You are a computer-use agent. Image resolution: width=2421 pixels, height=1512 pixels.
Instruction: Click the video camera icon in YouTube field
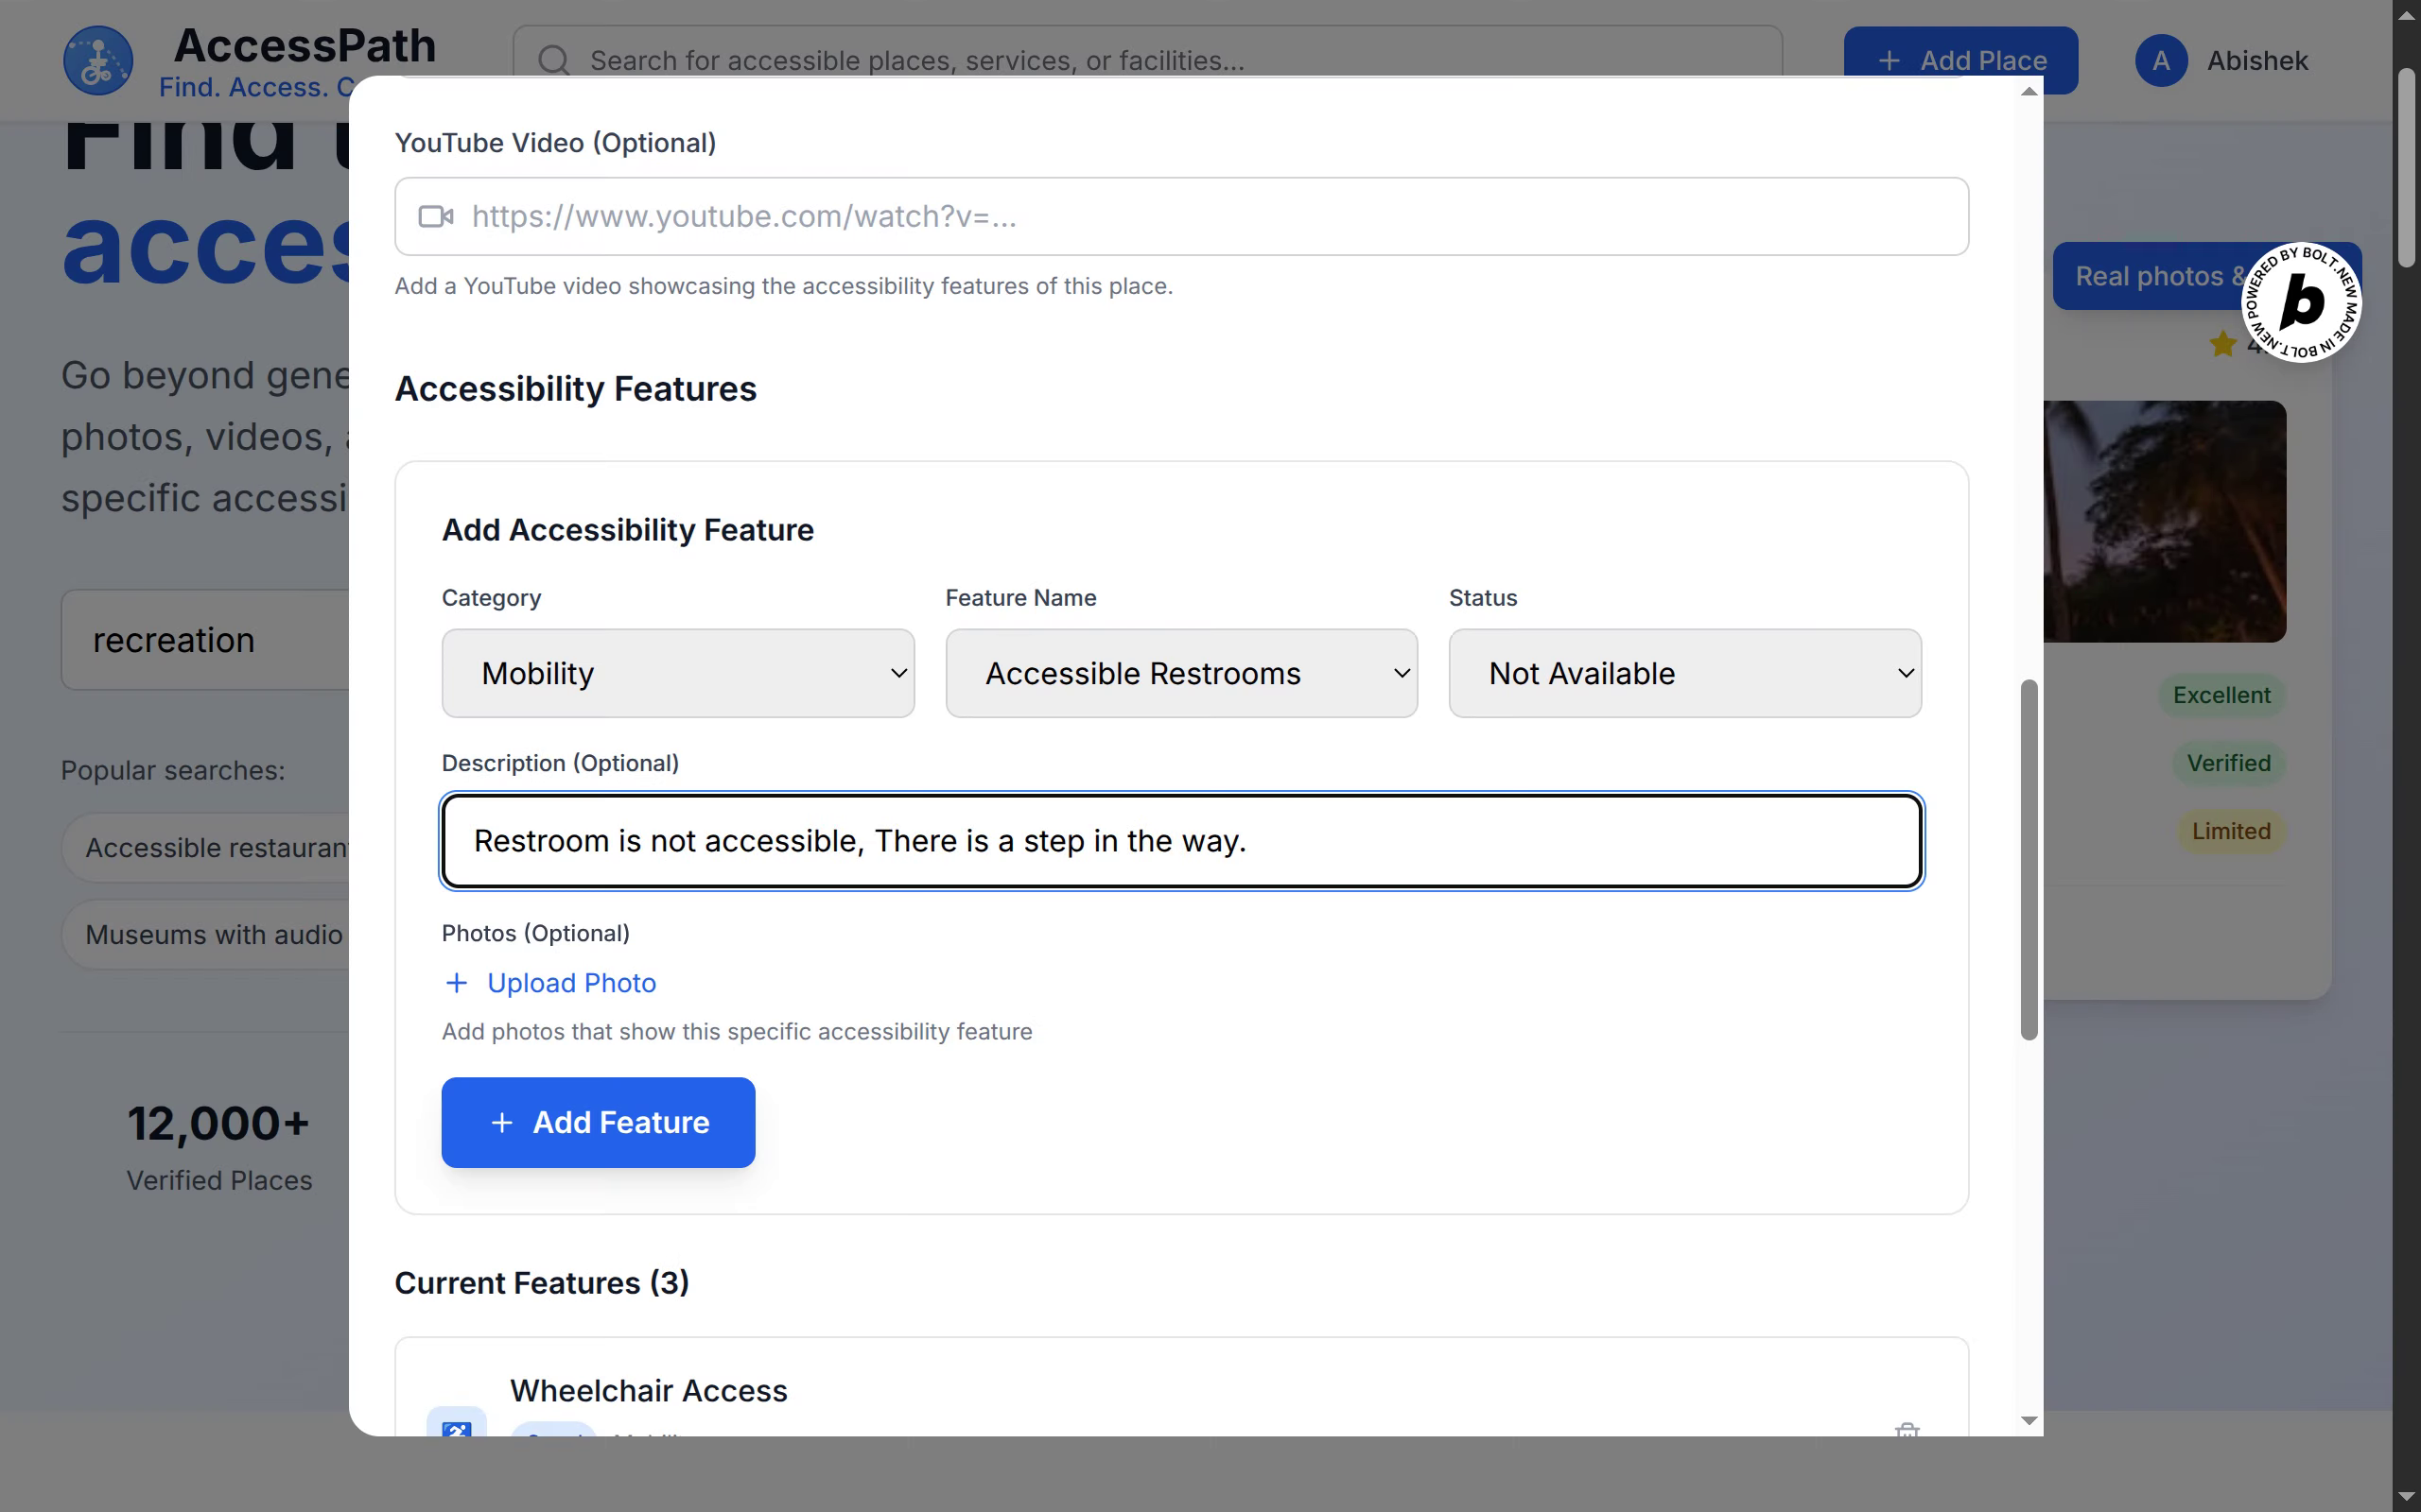(435, 216)
